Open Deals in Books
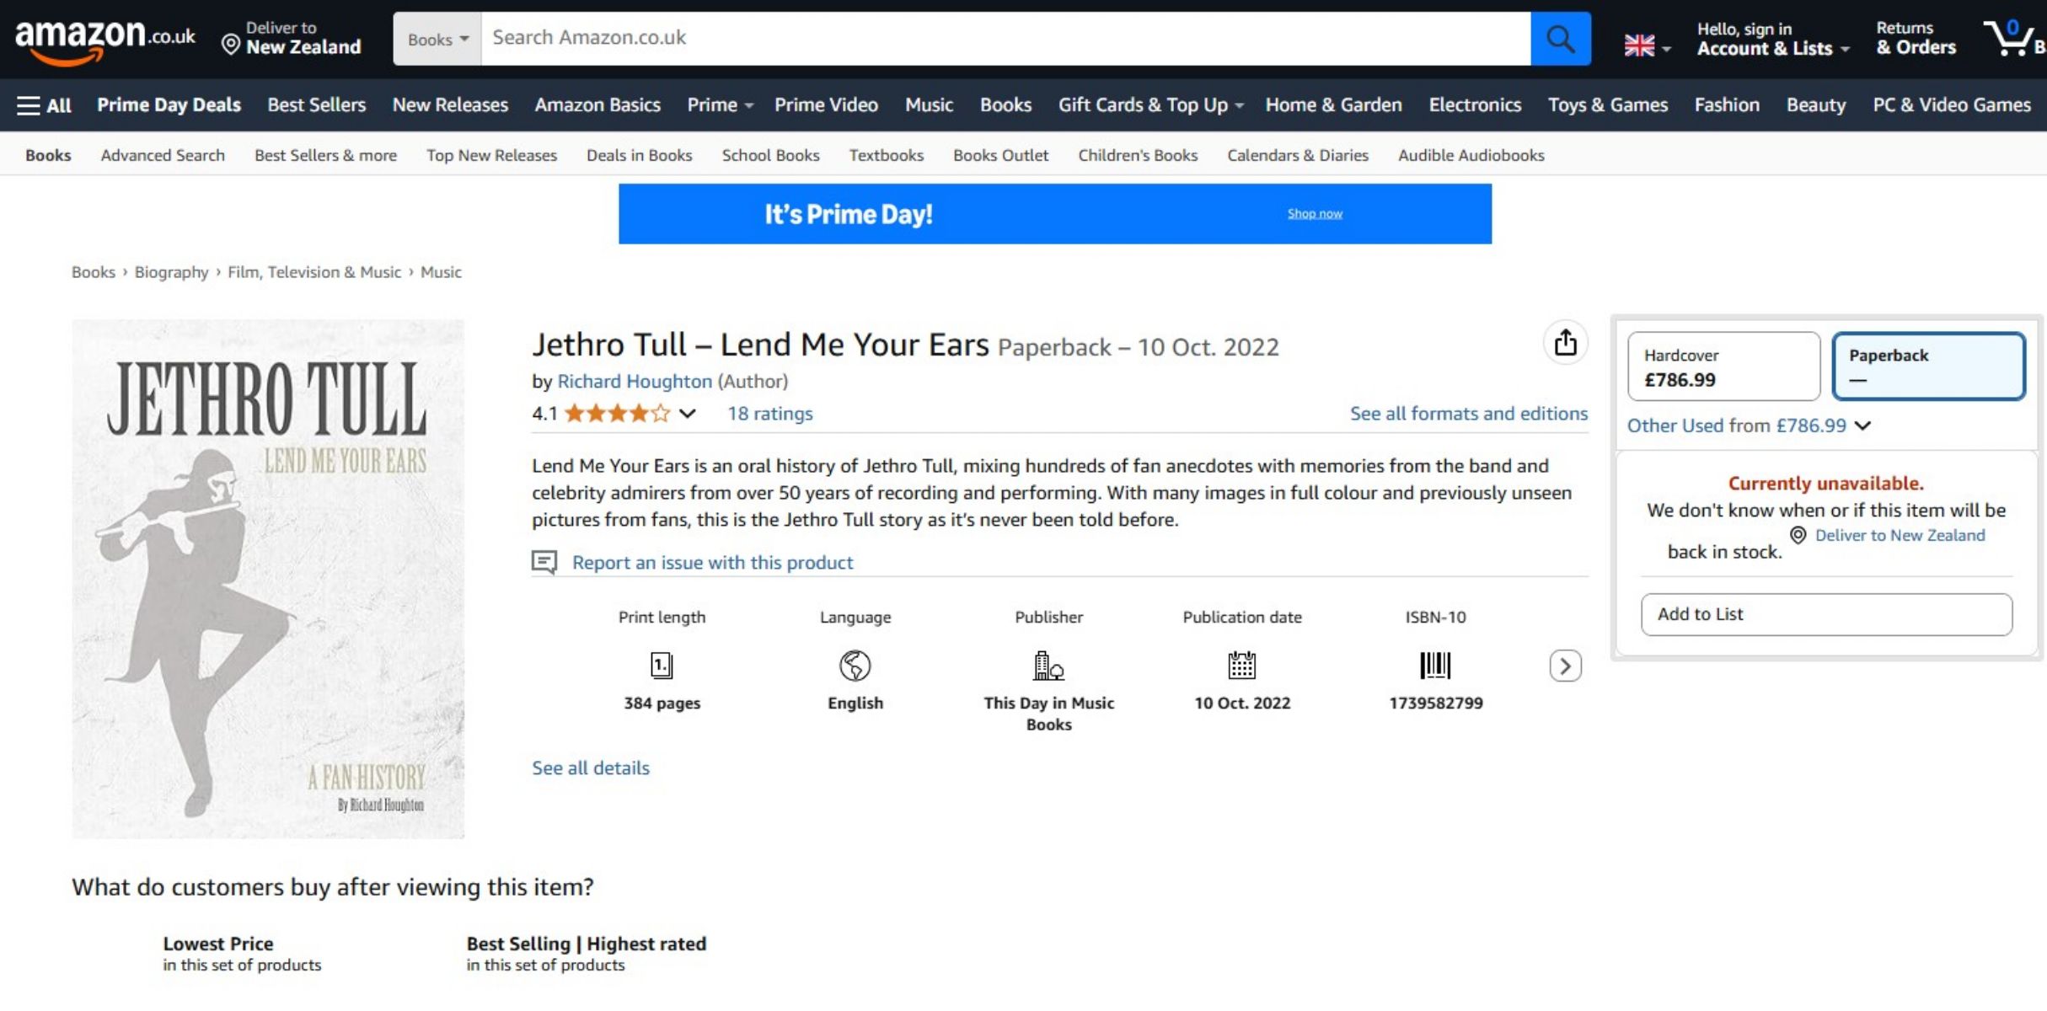The height and width of the screenshot is (1011, 2047). [639, 155]
